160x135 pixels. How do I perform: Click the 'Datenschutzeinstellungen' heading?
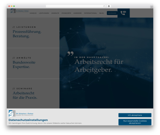[28, 120]
